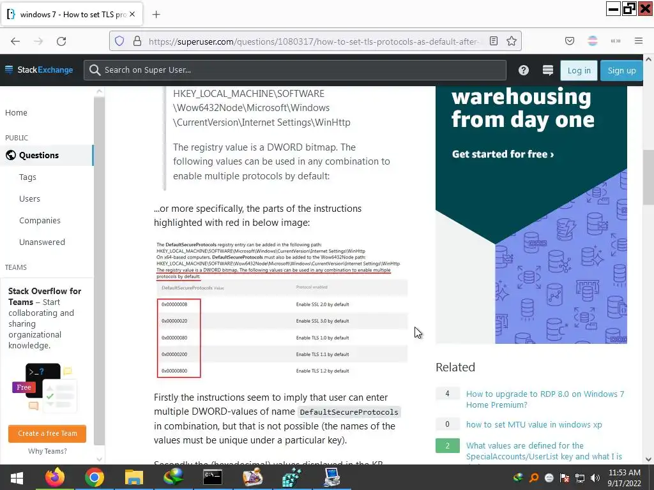Open the DefaultSecureProtocols table image
This screenshot has height=490, width=654.
point(281,309)
